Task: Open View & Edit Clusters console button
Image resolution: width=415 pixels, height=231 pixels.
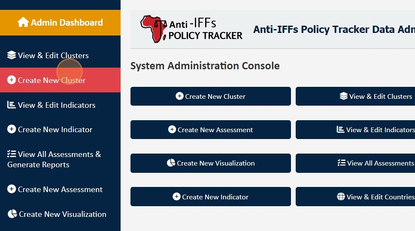Action: click(356, 96)
